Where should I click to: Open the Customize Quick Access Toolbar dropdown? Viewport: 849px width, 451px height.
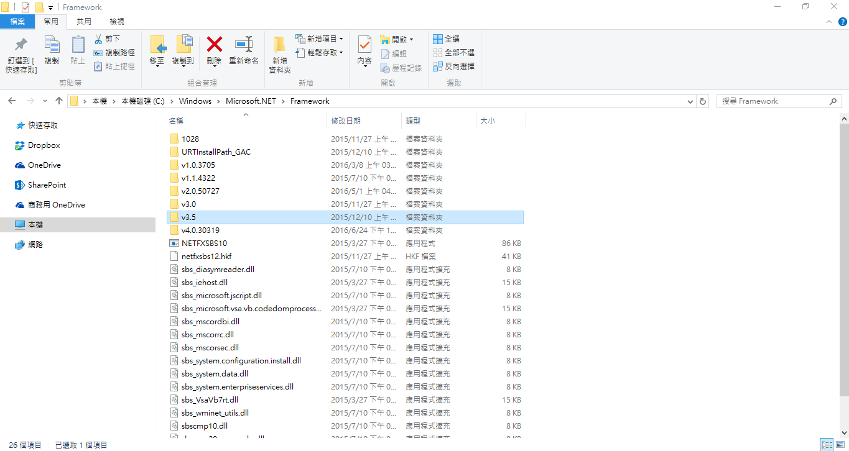(x=50, y=7)
